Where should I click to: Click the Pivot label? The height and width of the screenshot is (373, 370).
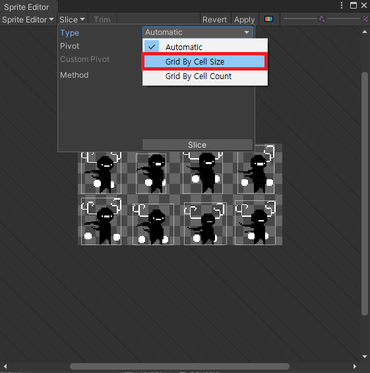pos(69,46)
